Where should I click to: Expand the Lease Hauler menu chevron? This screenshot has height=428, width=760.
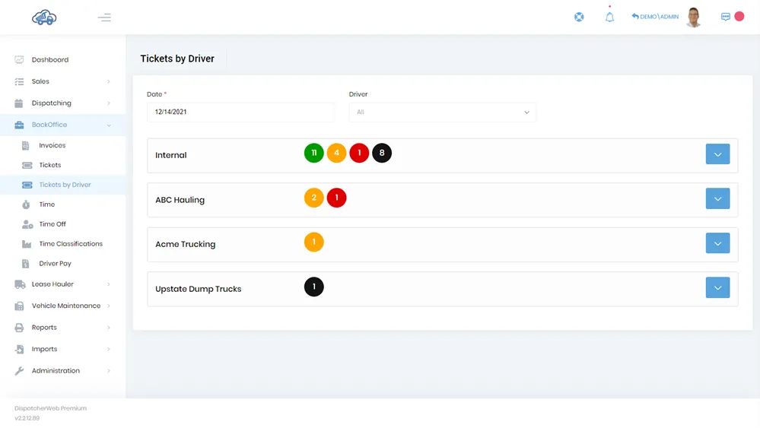pyautogui.click(x=109, y=284)
